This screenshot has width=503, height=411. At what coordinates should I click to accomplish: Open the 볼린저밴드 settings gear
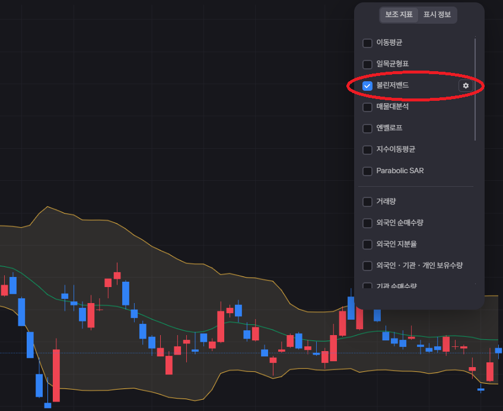point(466,85)
